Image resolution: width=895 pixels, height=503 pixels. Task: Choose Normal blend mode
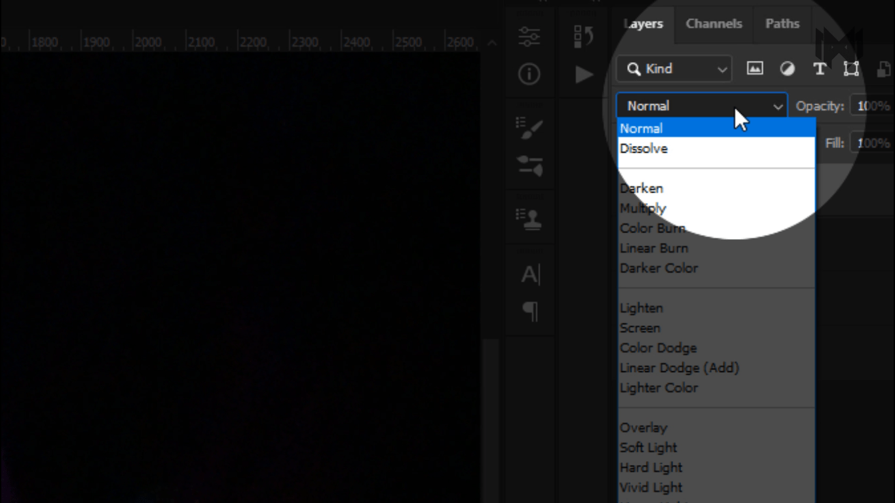coord(716,128)
